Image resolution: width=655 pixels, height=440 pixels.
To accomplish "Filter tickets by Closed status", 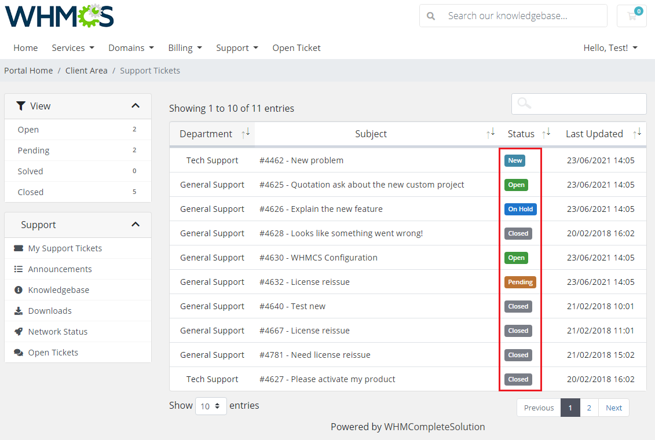I will click(x=78, y=192).
